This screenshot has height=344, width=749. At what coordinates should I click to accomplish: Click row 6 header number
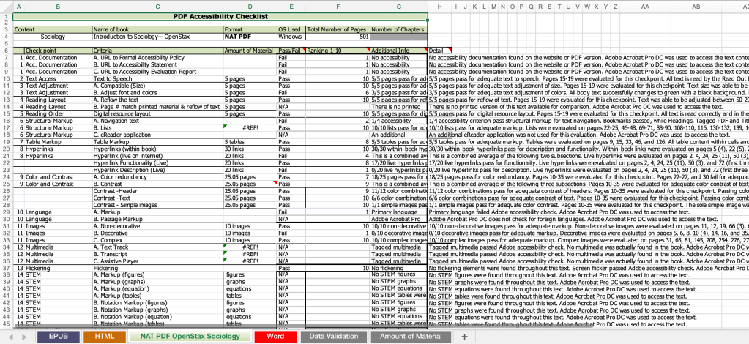tap(5, 50)
